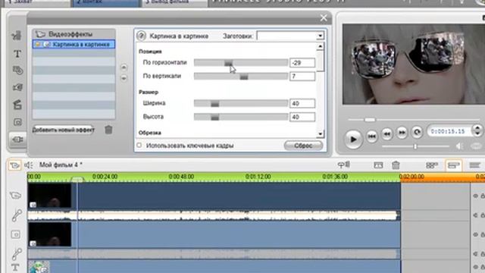
Task: Click the Сброс reset button
Action: tap(303, 146)
